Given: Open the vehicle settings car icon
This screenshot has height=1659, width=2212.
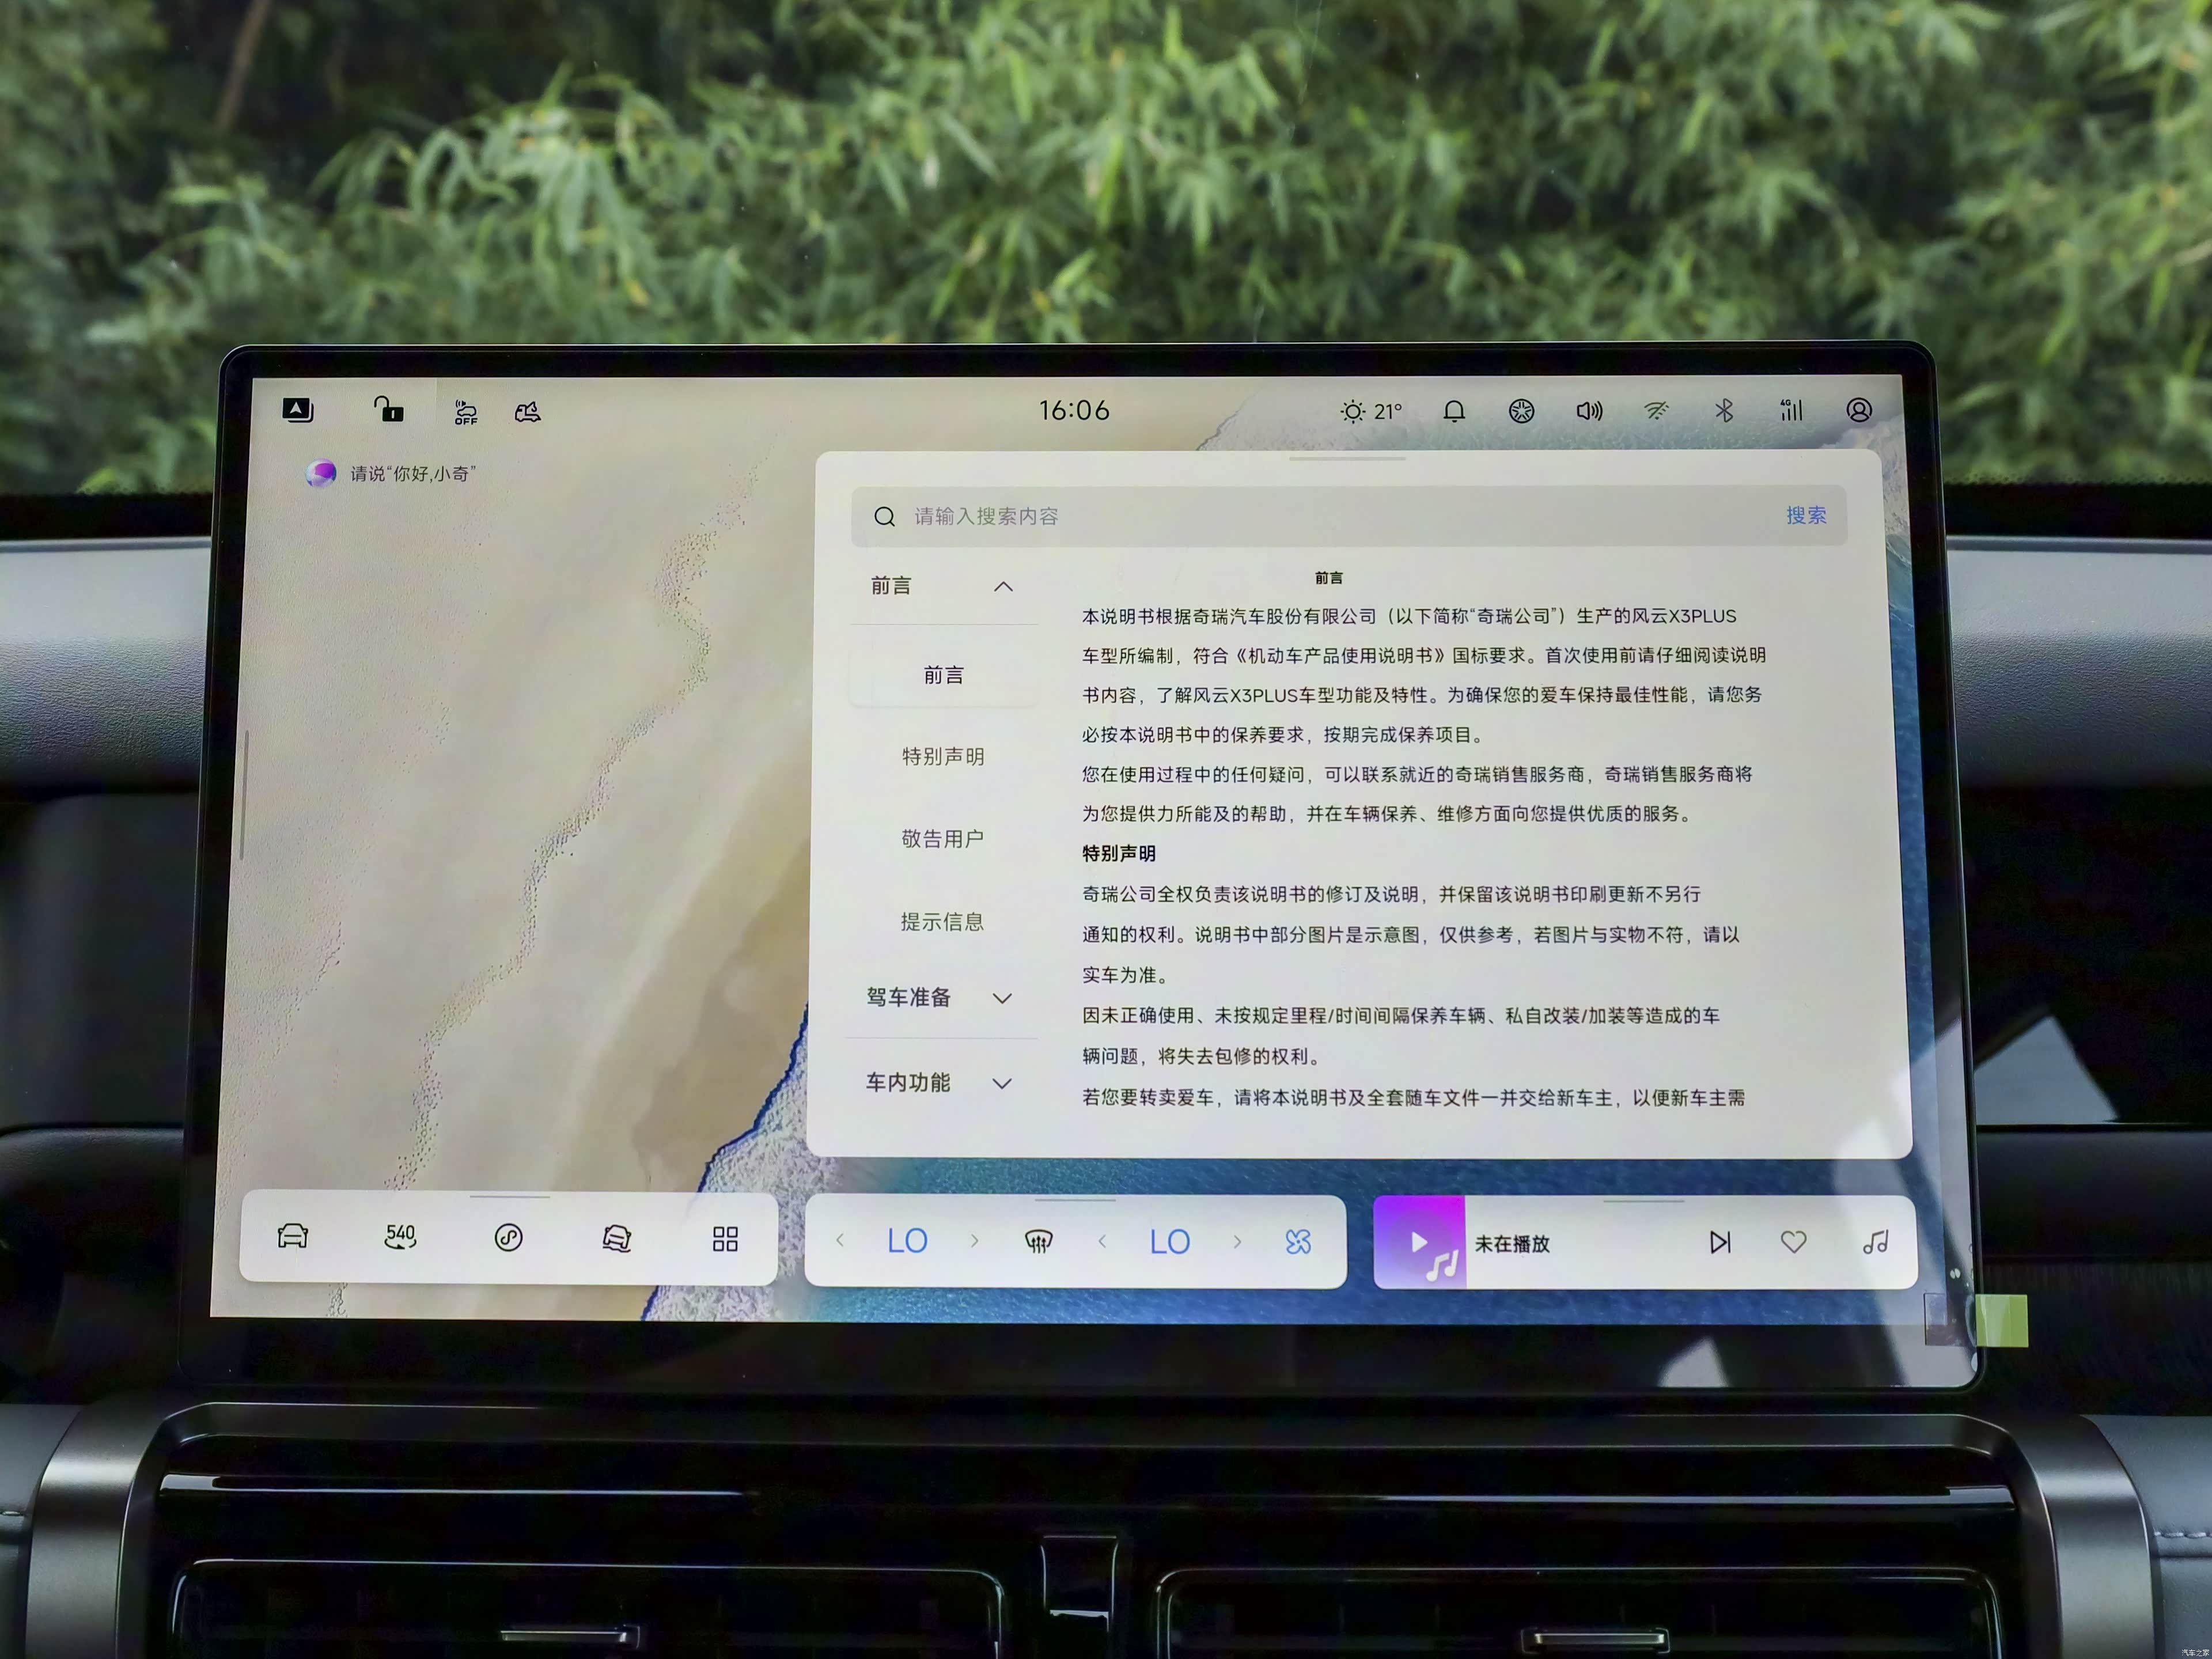Looking at the screenshot, I should click(292, 1237).
